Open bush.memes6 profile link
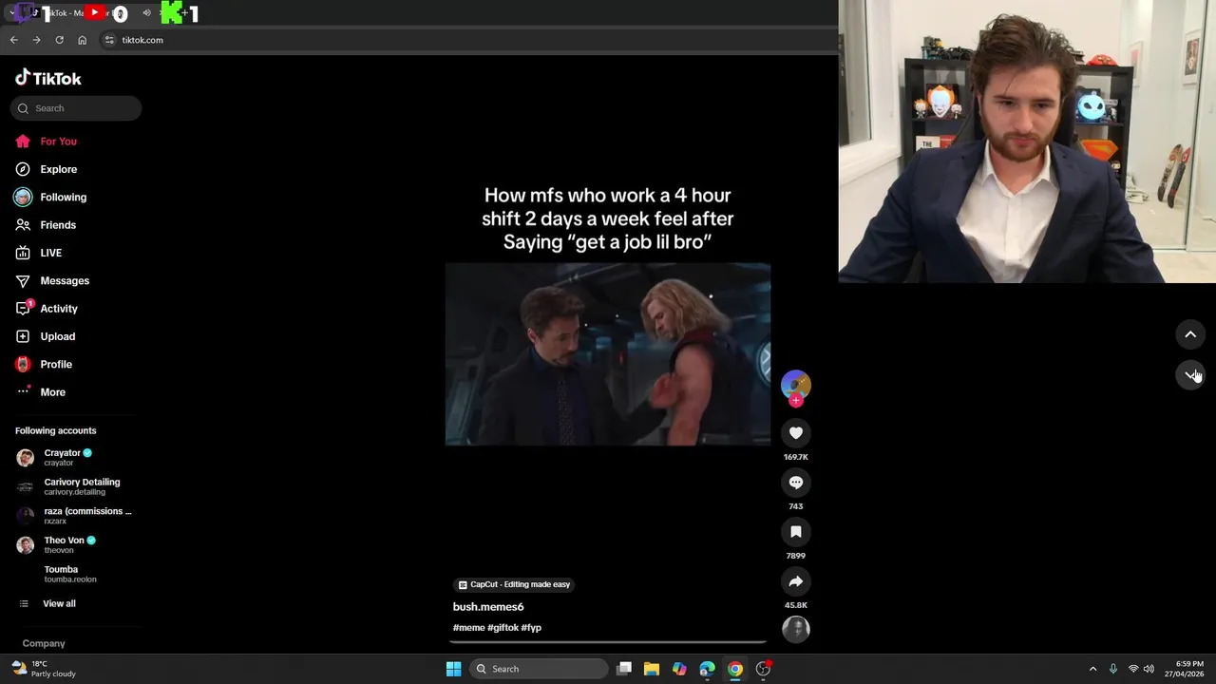This screenshot has width=1216, height=684. click(488, 607)
